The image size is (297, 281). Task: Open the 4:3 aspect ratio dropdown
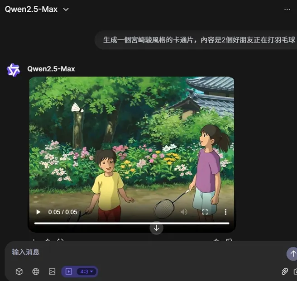tap(86, 271)
